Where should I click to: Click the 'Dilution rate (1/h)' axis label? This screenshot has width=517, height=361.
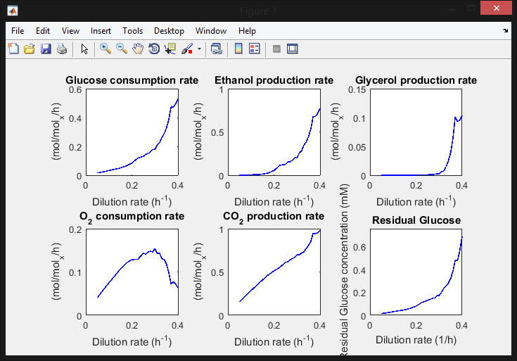tap(416, 340)
